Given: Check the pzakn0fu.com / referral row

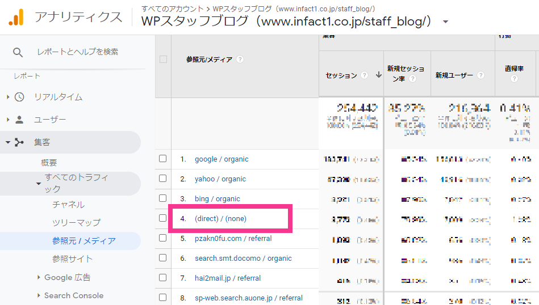Looking at the screenshot, I should pos(162,238).
